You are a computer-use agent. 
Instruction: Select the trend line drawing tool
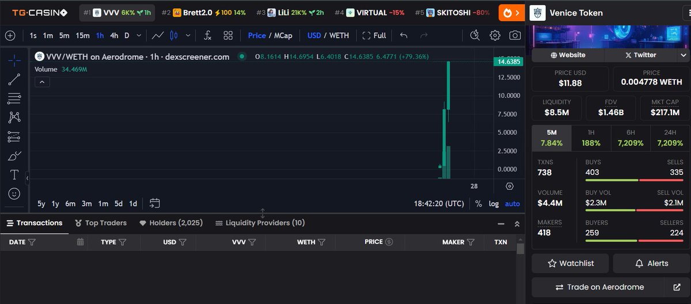click(x=14, y=79)
